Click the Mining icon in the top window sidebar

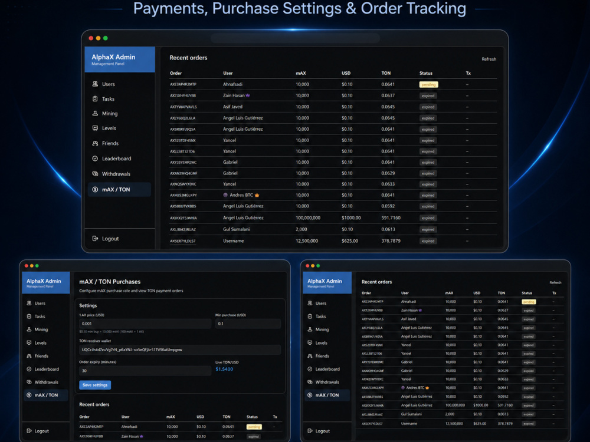pos(95,113)
